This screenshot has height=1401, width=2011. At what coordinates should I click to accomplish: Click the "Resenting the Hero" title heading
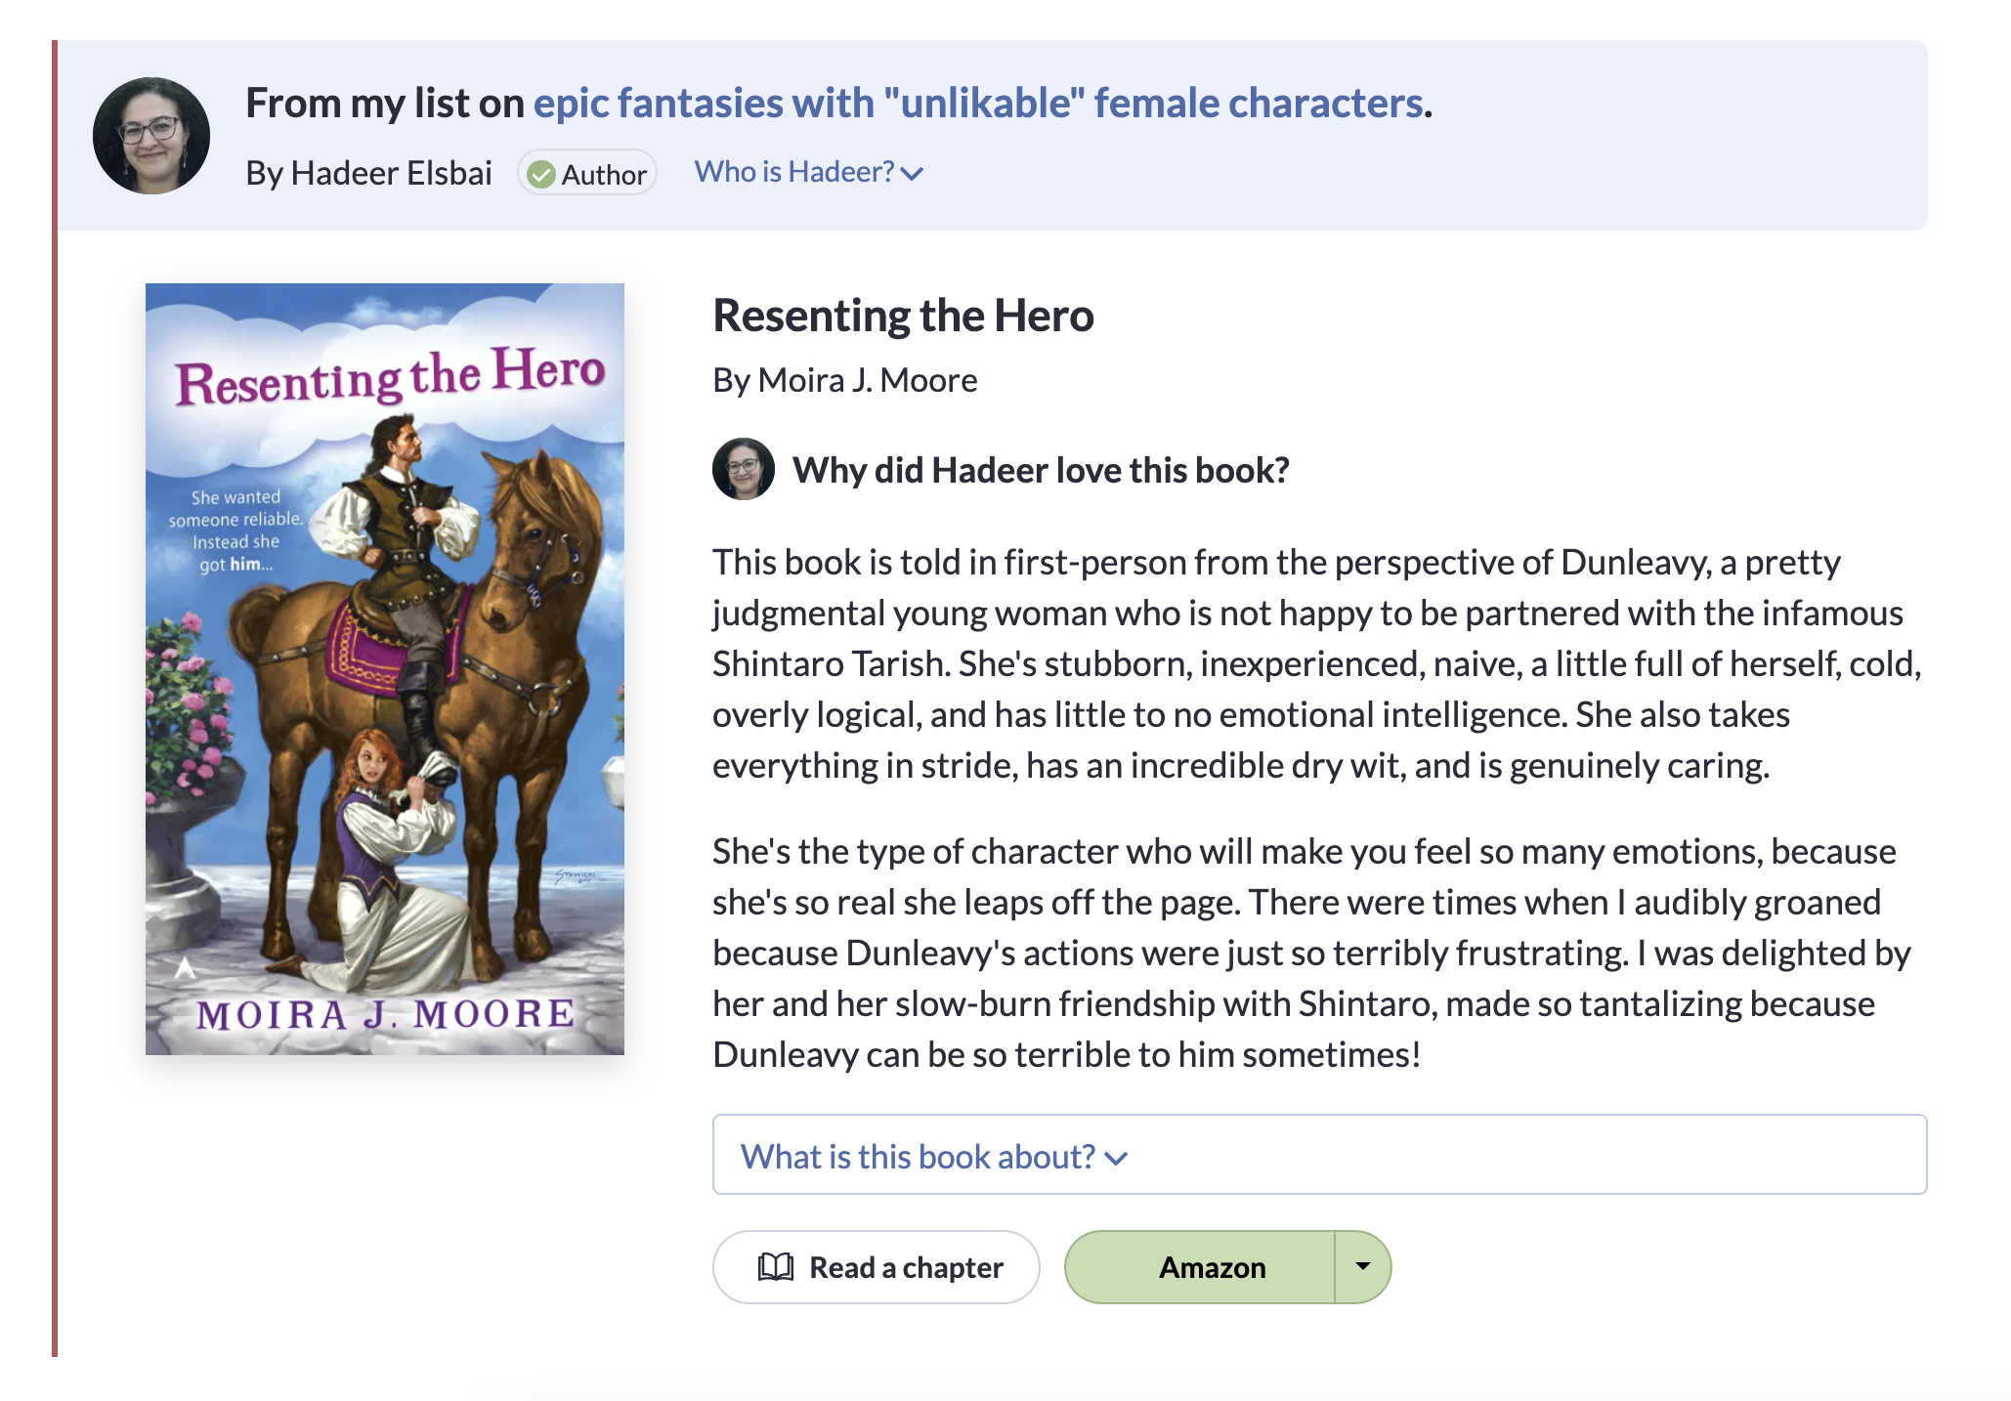[903, 316]
